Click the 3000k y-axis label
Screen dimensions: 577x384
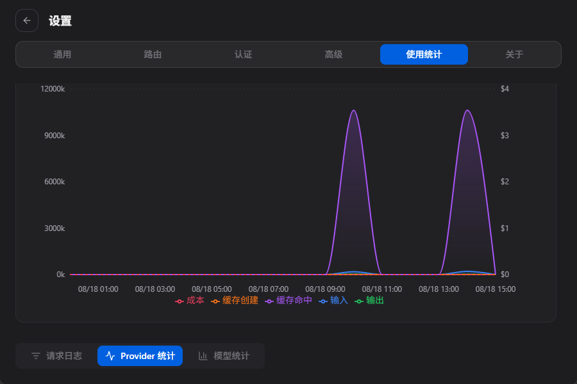[54, 228]
